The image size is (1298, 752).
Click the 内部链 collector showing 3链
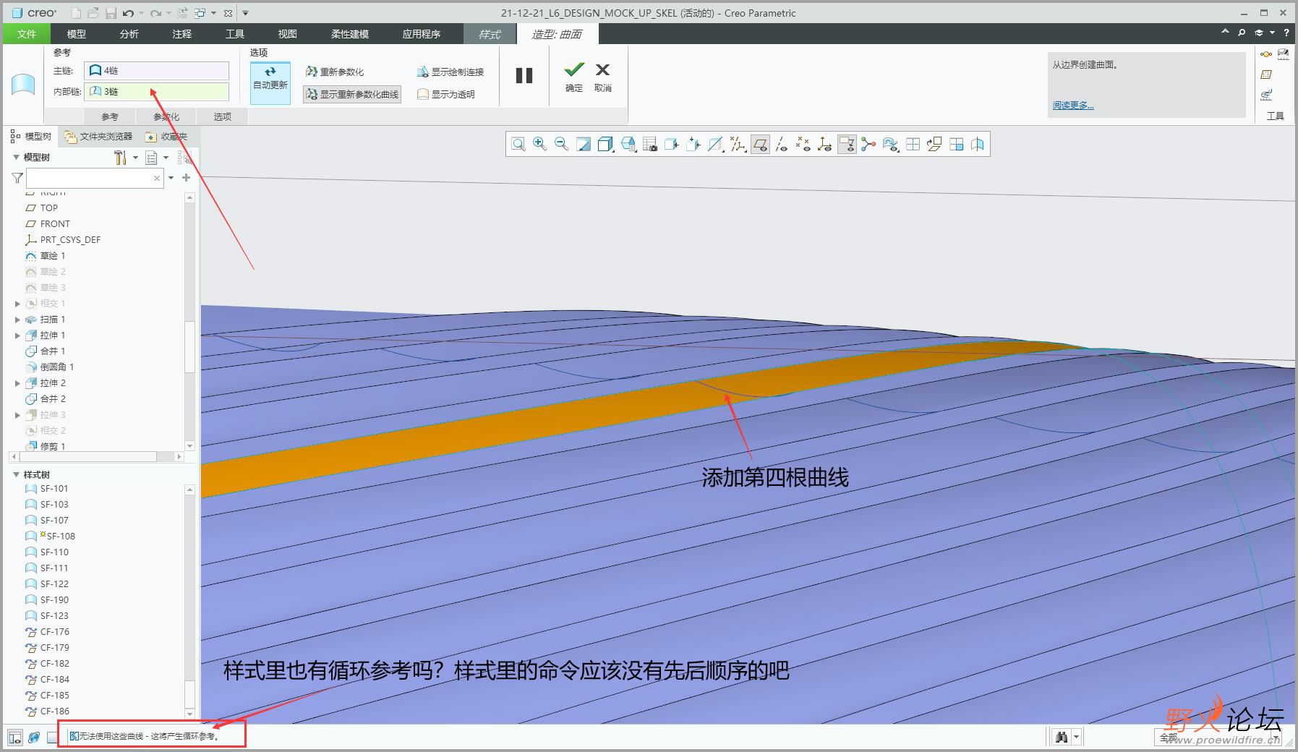point(157,91)
